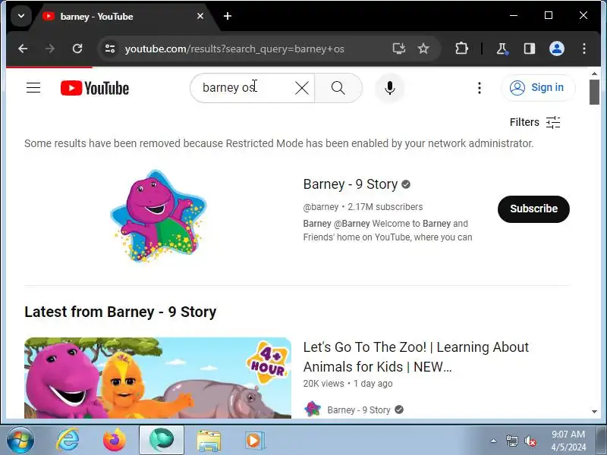Screen dimensions: 607x455
Task: Subscribe to Barney - 9 Story
Action: click(533, 209)
